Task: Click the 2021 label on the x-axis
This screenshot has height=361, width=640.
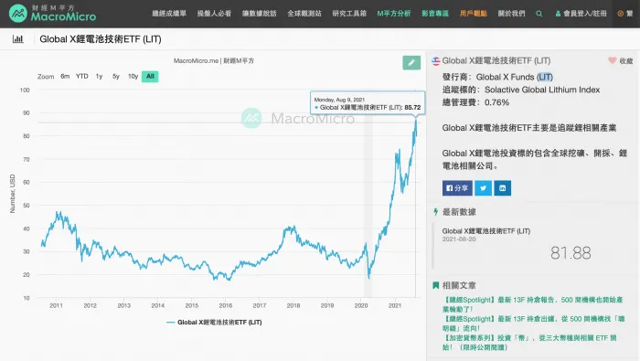Action: click(395, 305)
